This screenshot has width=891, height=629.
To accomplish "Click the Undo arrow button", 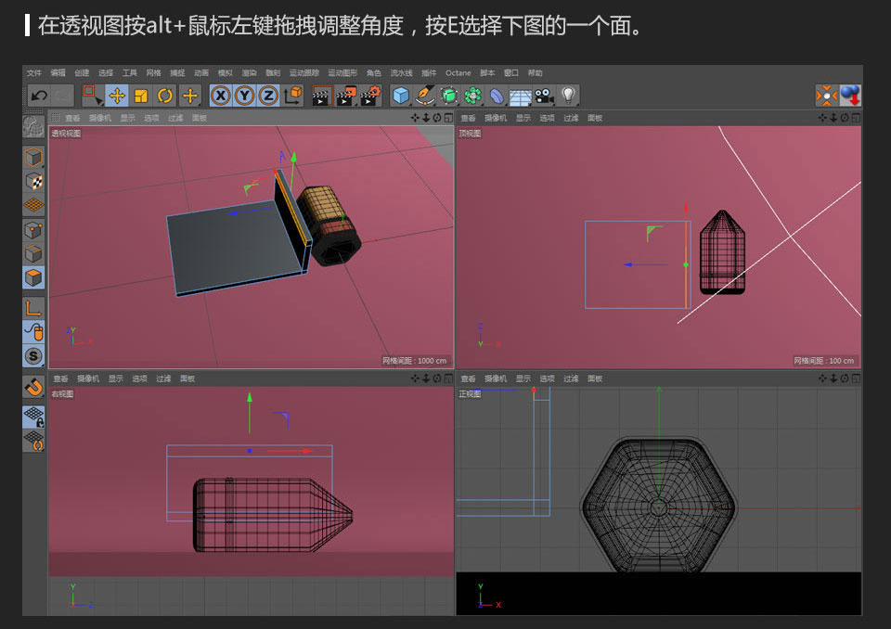I will (x=40, y=96).
